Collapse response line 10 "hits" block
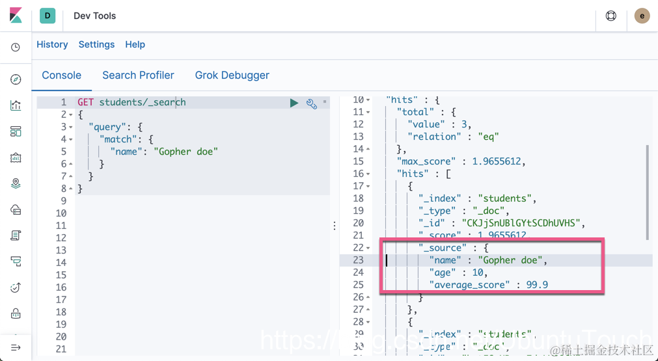658x361 pixels. coord(368,100)
